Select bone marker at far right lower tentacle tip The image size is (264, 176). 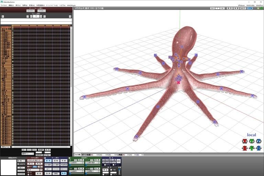coord(252,96)
